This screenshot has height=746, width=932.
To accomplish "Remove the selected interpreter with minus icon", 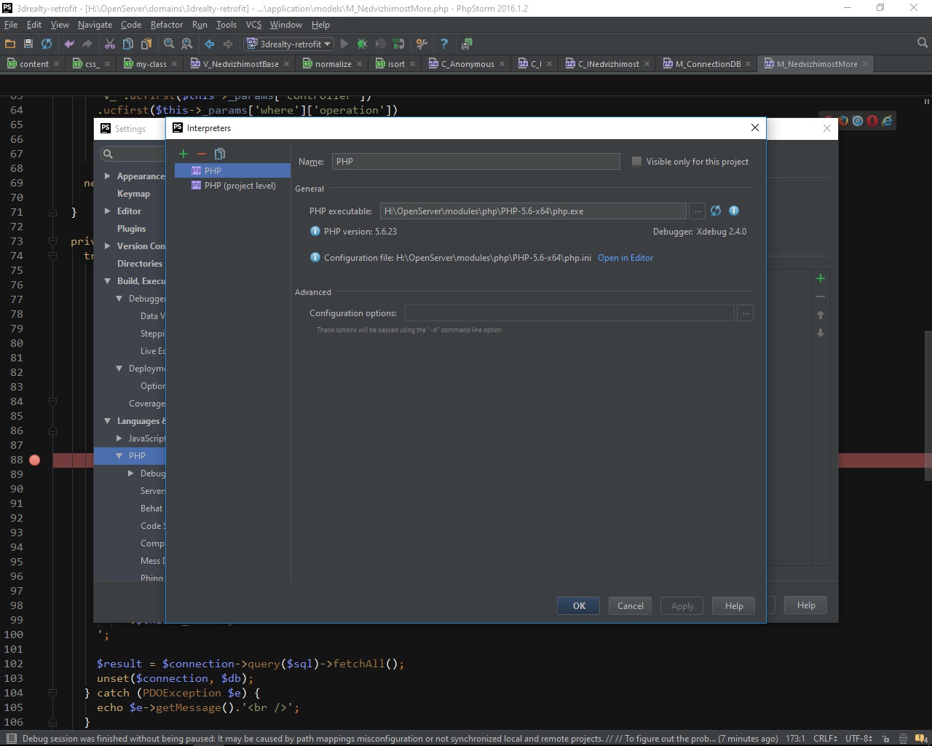I will [202, 154].
